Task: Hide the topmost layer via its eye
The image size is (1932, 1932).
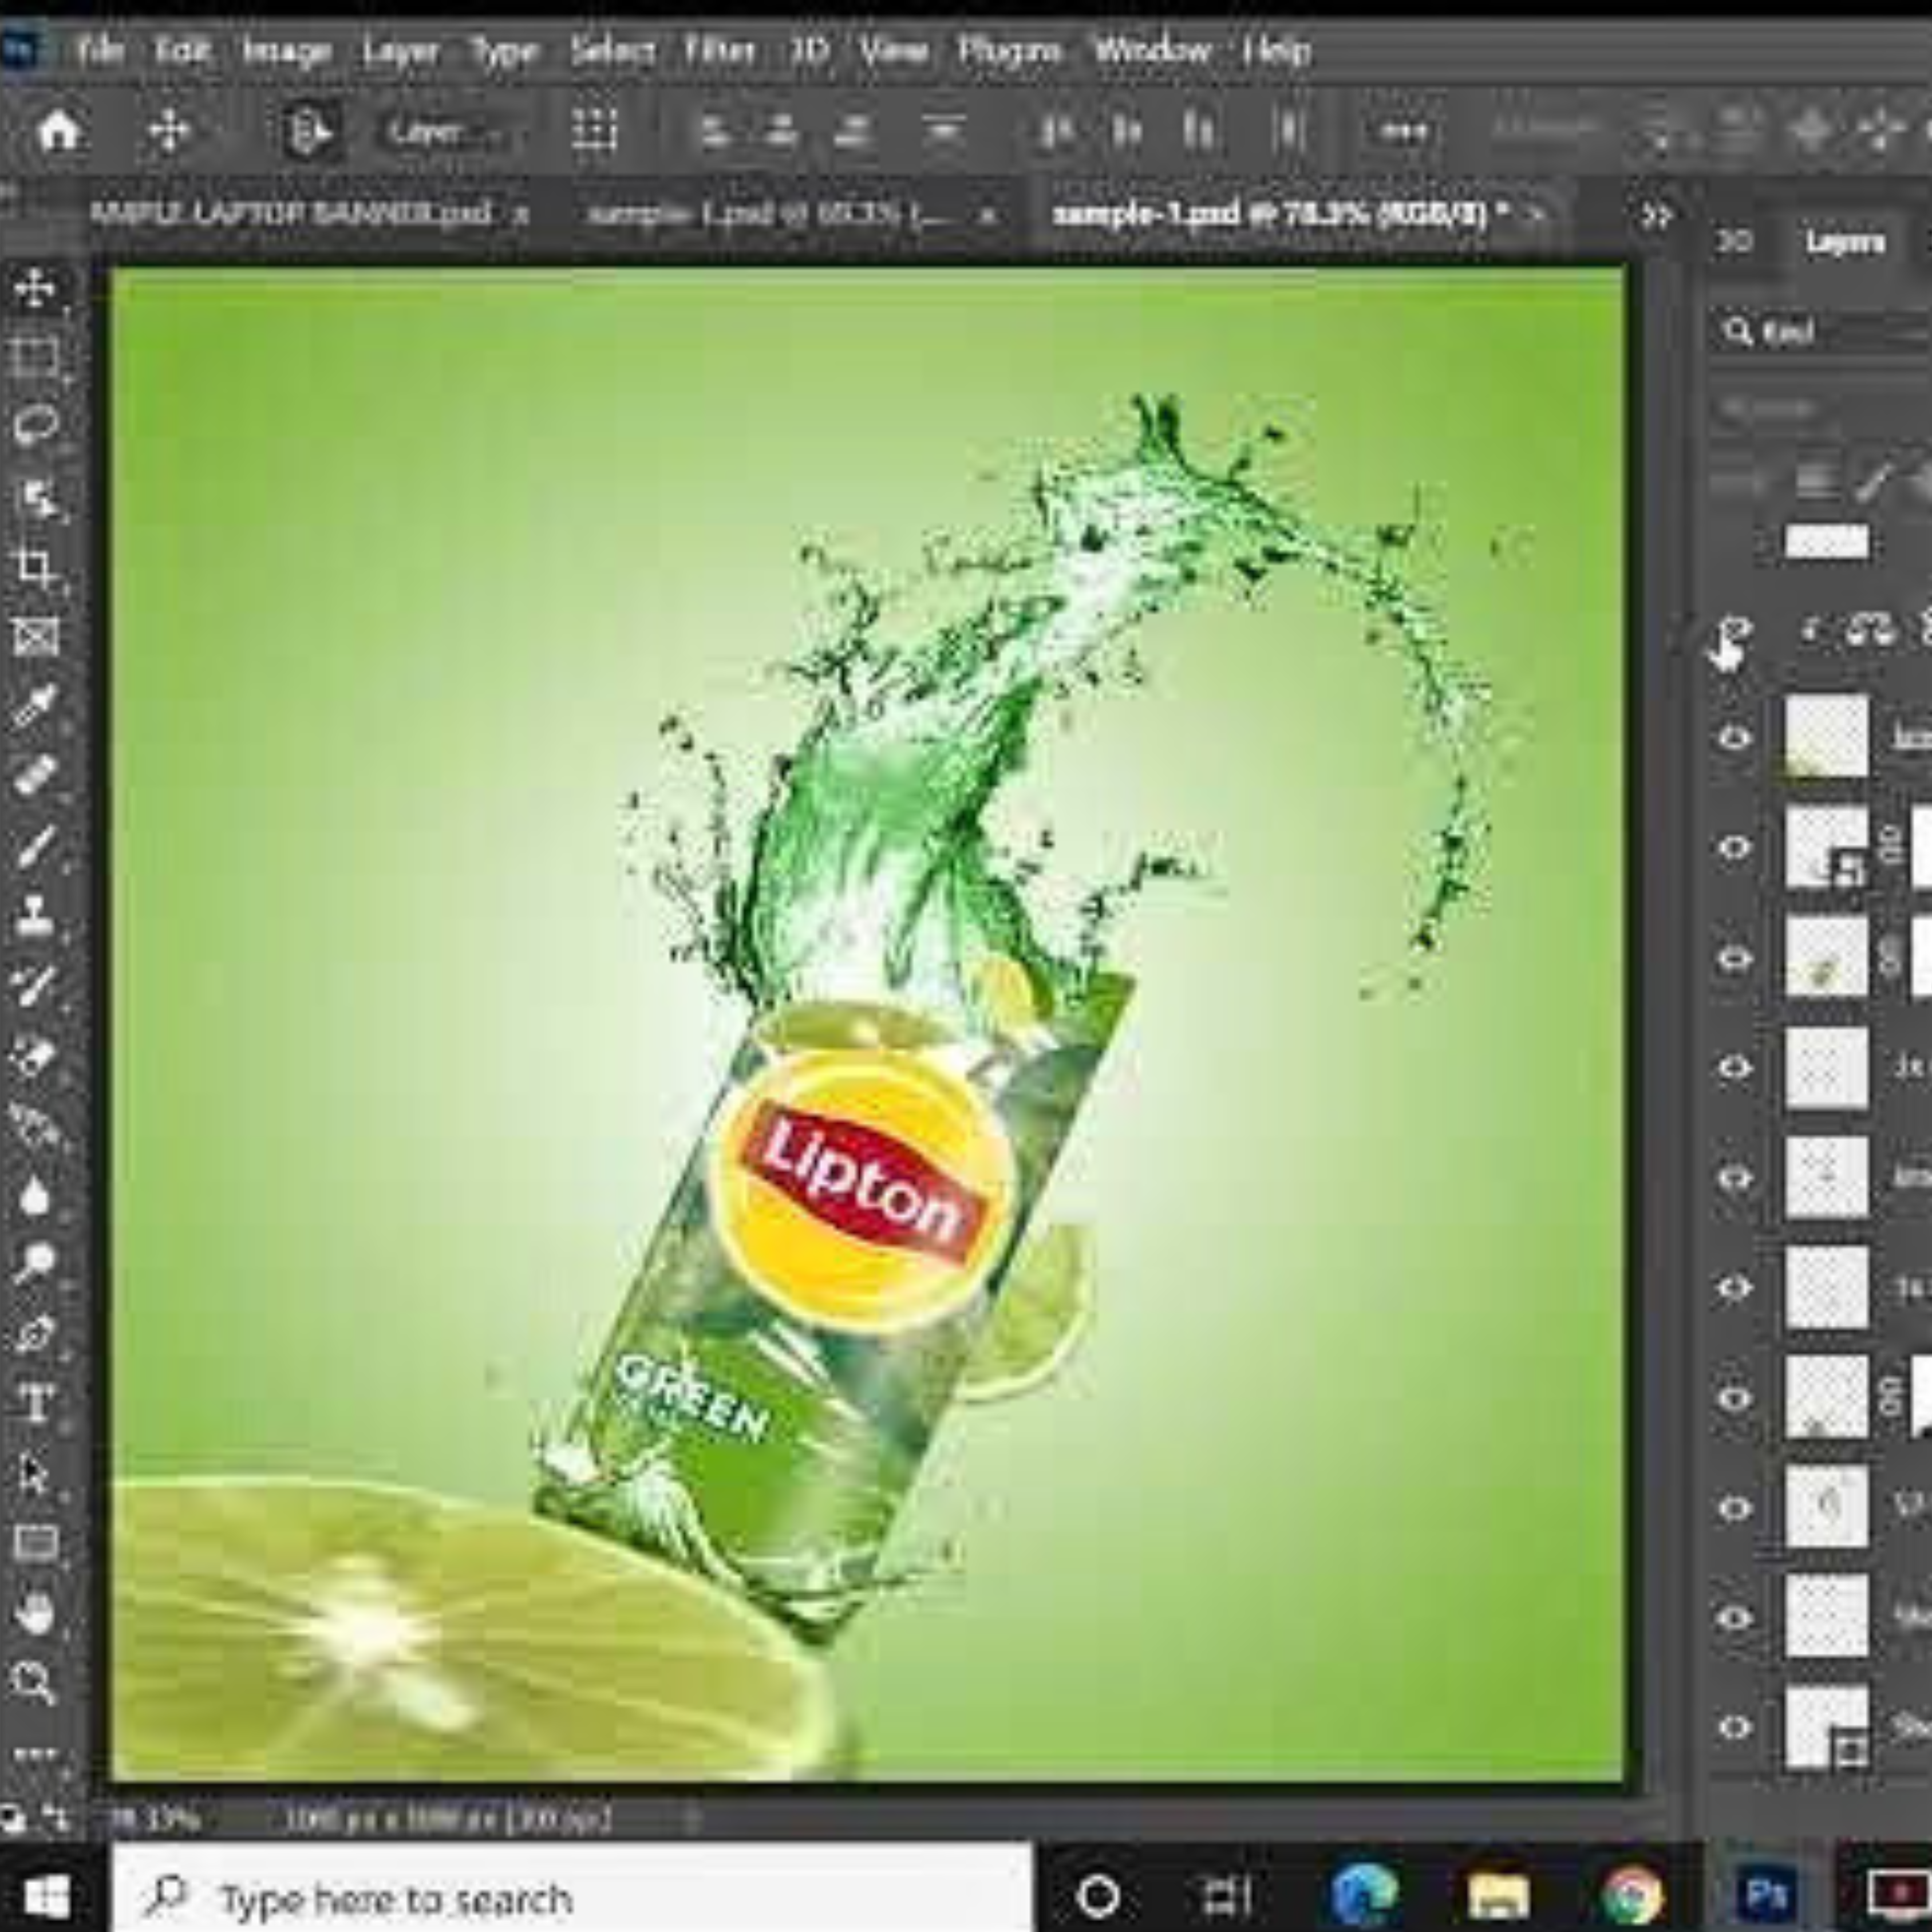Action: click(1735, 738)
